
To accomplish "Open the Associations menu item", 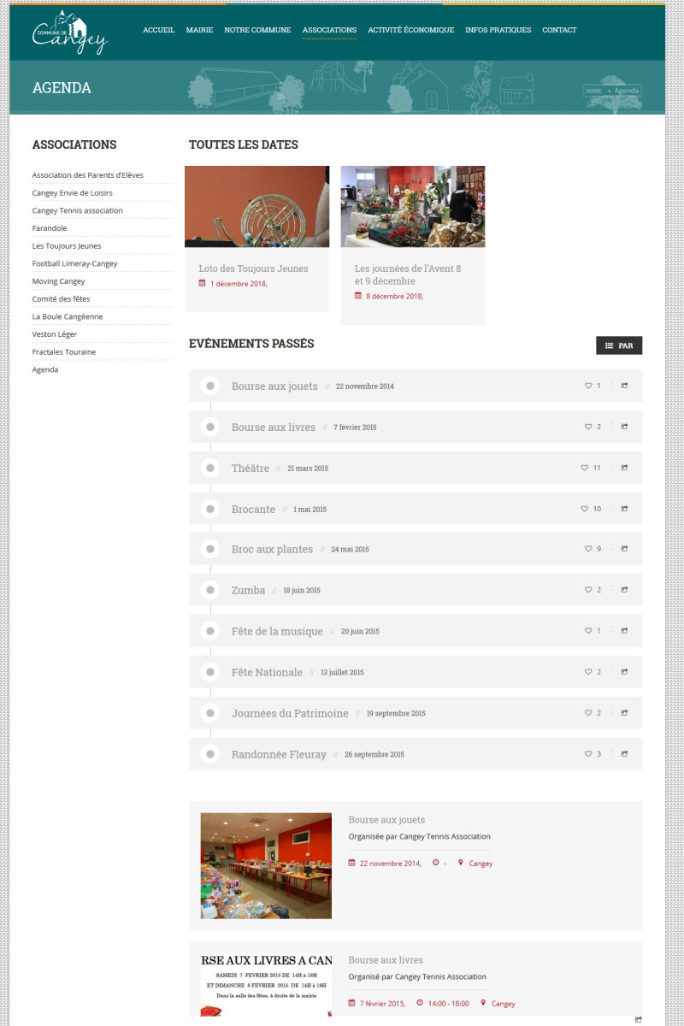I will click(x=329, y=30).
